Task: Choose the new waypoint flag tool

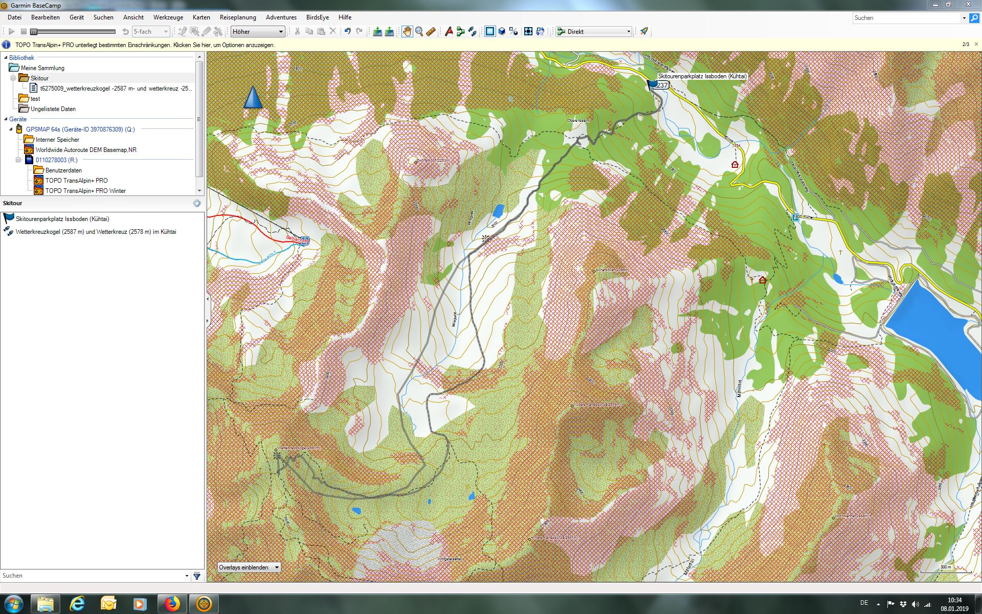Action: pos(449,32)
